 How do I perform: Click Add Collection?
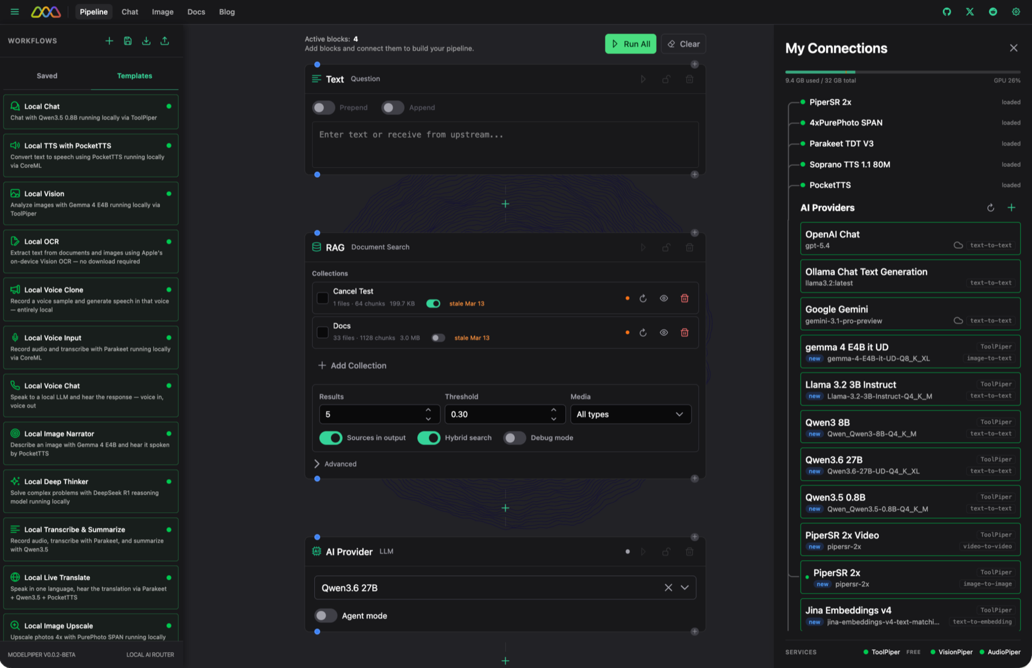click(x=352, y=365)
